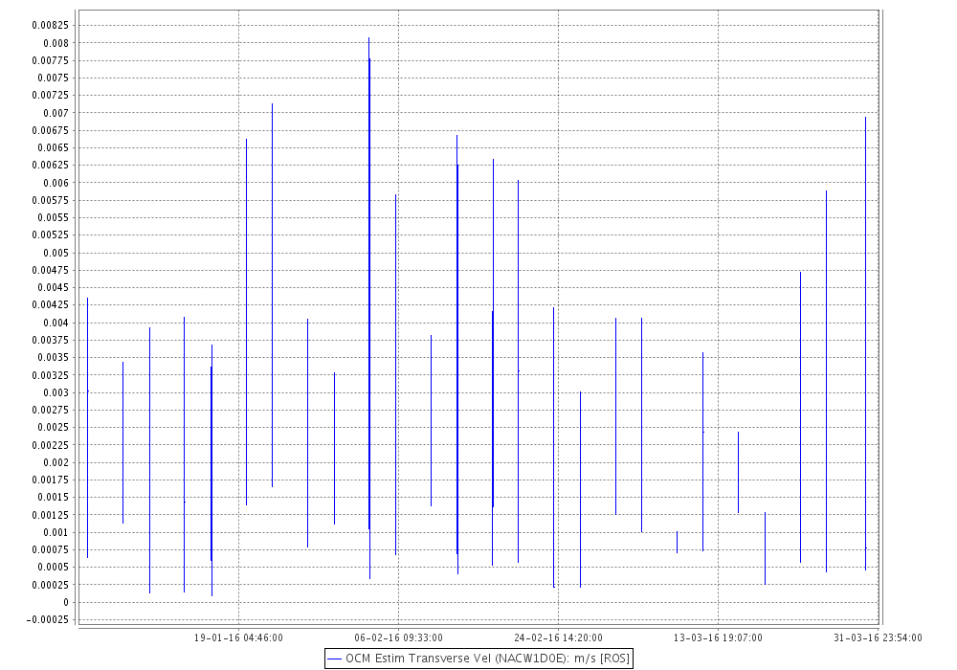Screen dimensions: 957x670
Task: Click the y-axis value 0 at baseline
Action: (x=66, y=602)
